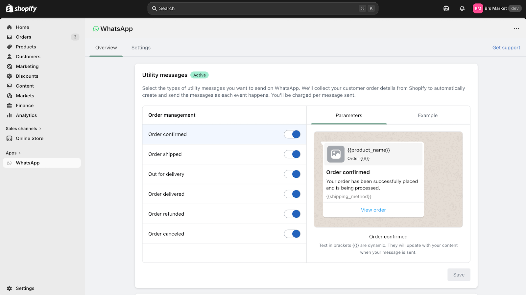Open the Home icon in sidebar
This screenshot has width=526, height=295.
10,27
